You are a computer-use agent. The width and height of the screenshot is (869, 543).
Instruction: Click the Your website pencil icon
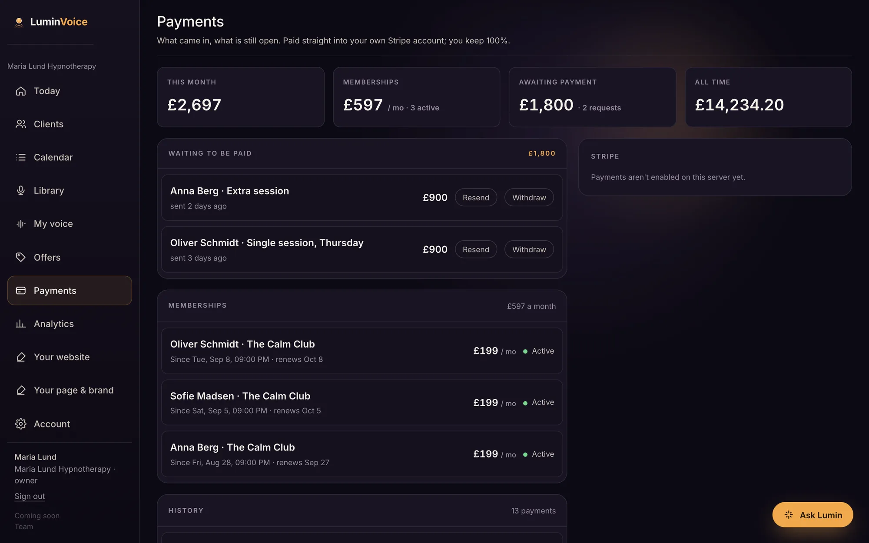click(x=20, y=357)
